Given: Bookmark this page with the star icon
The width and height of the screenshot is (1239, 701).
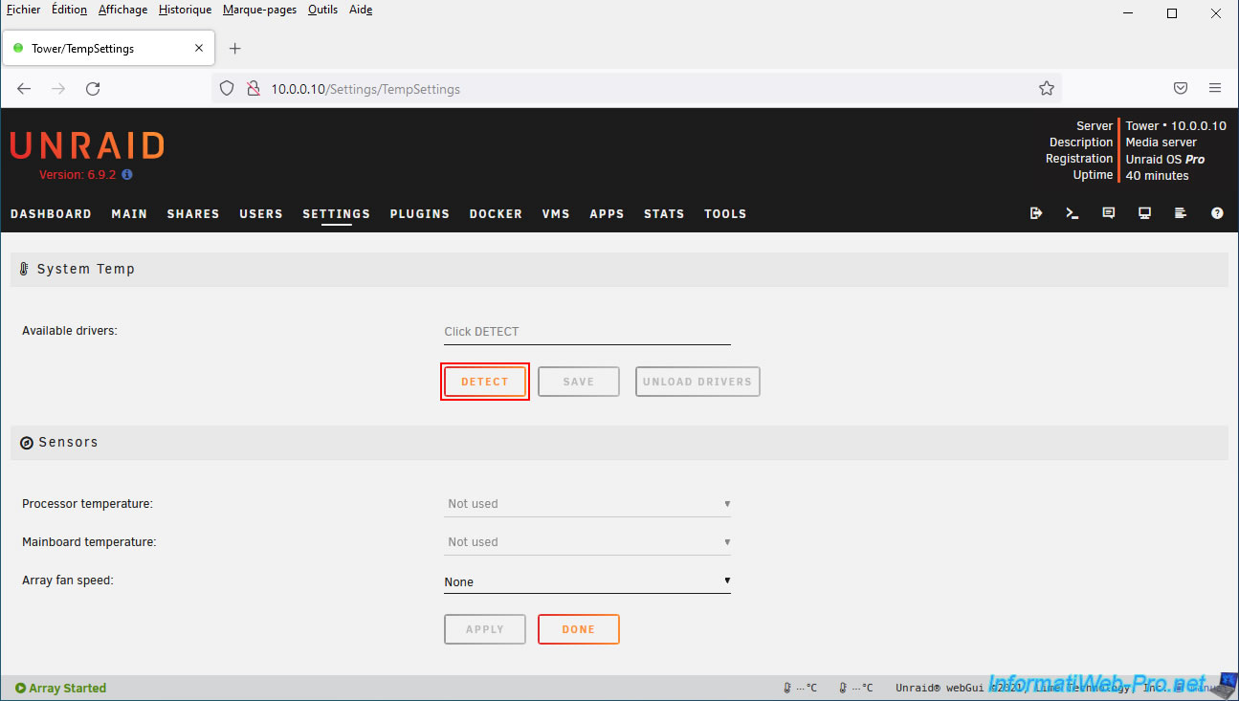Looking at the screenshot, I should [x=1046, y=88].
